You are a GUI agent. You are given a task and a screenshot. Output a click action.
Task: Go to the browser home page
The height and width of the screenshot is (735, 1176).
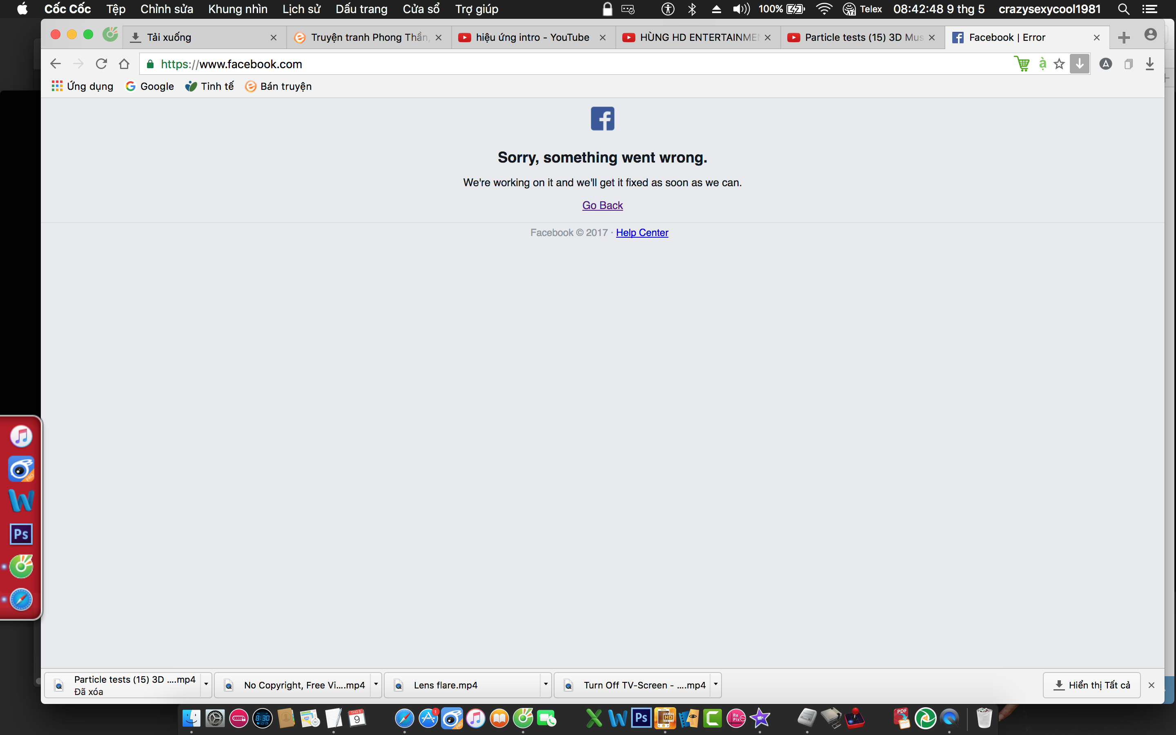point(124,64)
